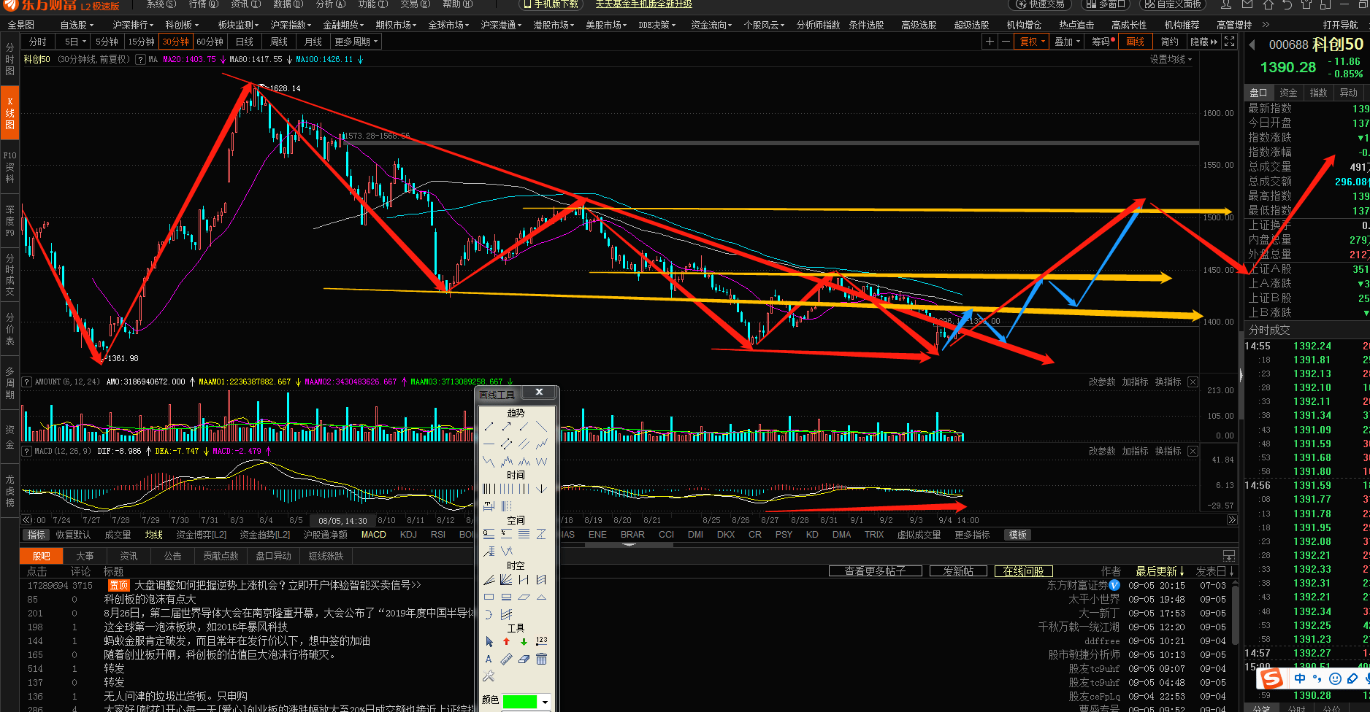Place a red up-arrow marker
Screen dimensions: 1370x712
click(x=506, y=641)
